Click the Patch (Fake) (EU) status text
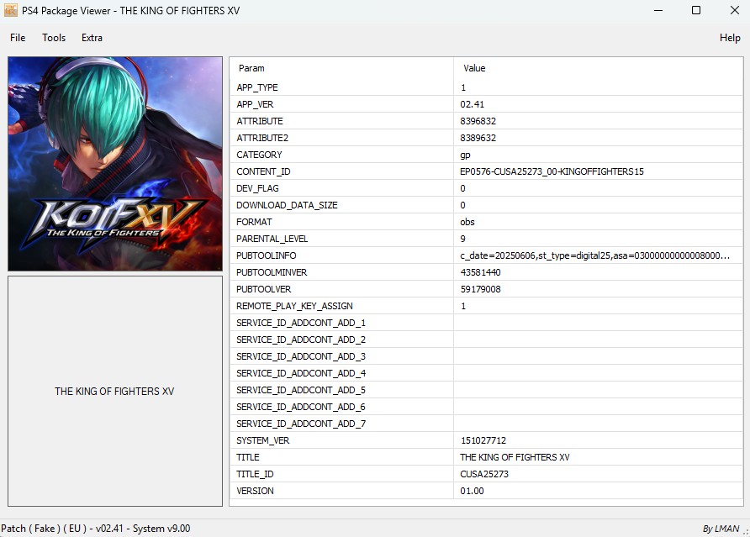This screenshot has width=750, height=537. (x=96, y=529)
